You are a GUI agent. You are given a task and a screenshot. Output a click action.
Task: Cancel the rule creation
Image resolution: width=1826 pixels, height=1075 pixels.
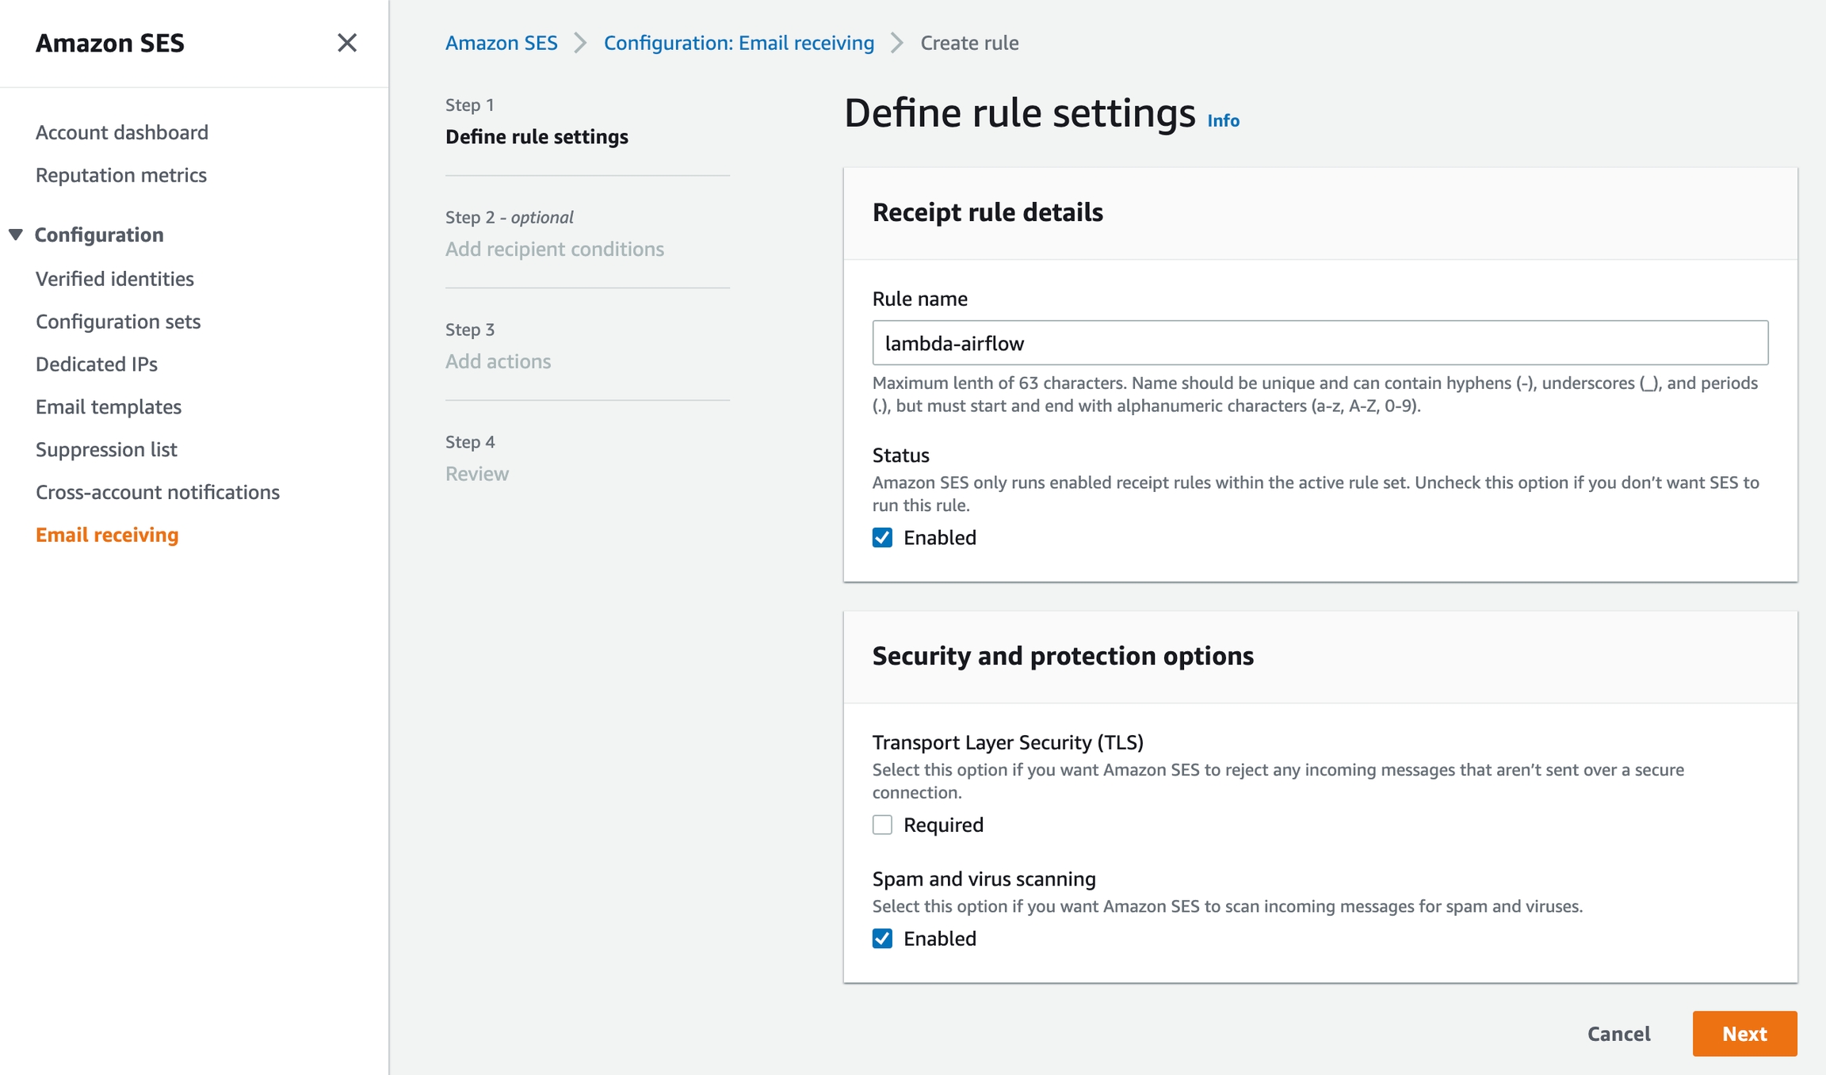(1618, 1034)
